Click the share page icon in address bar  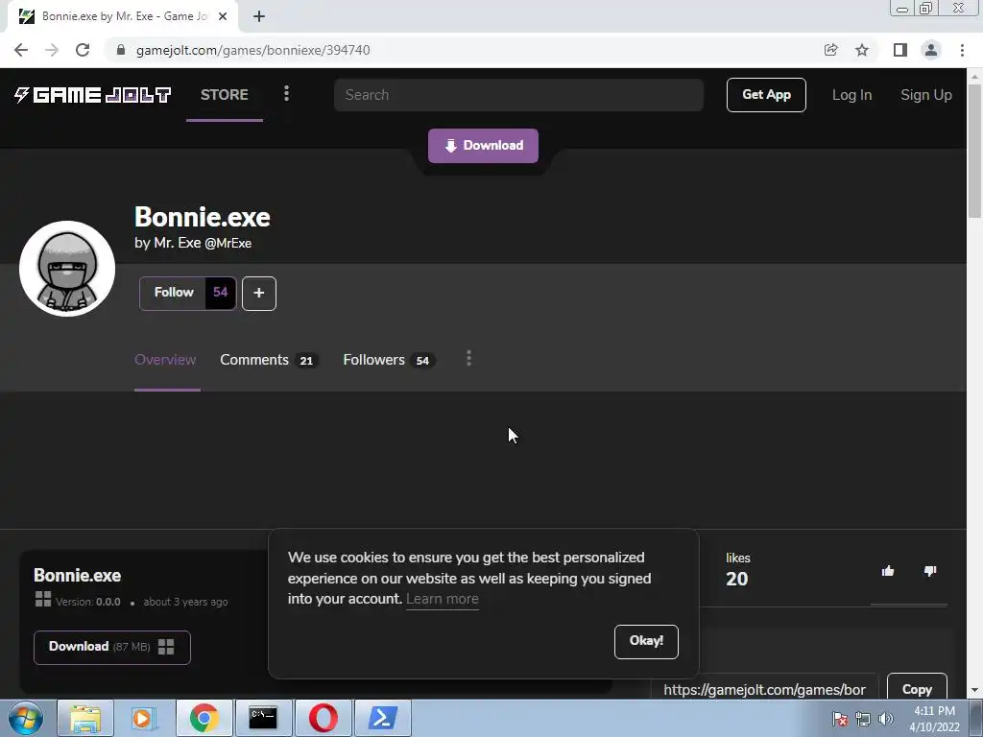(830, 50)
